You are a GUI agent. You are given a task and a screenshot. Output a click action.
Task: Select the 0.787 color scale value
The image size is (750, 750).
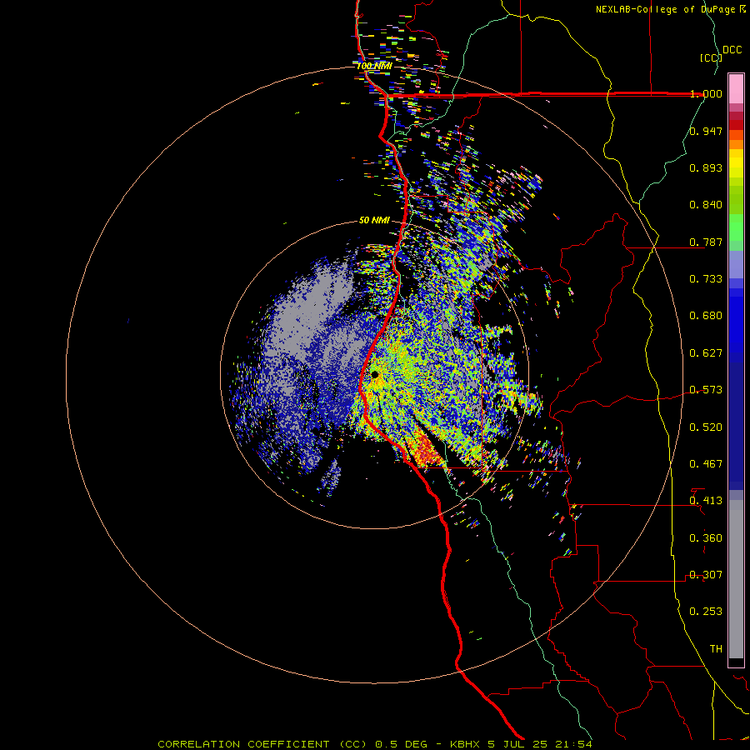706,242
